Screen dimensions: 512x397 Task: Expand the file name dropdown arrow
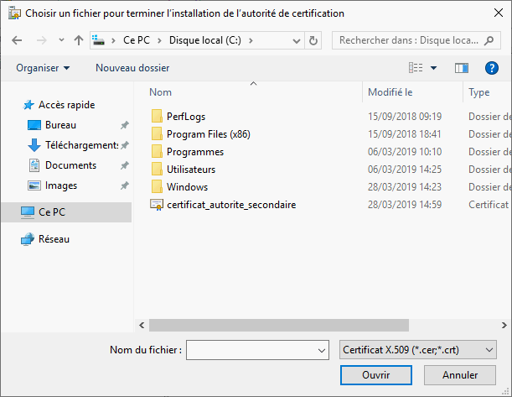[322, 350]
